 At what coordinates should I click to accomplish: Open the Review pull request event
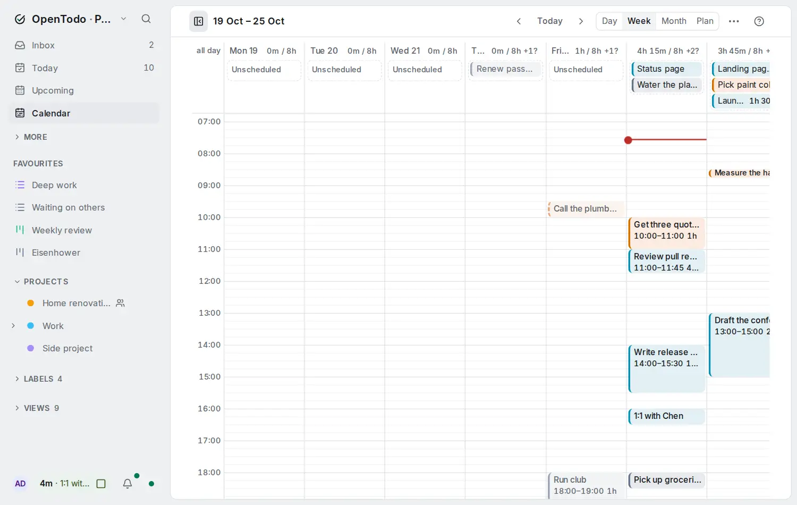coord(667,262)
